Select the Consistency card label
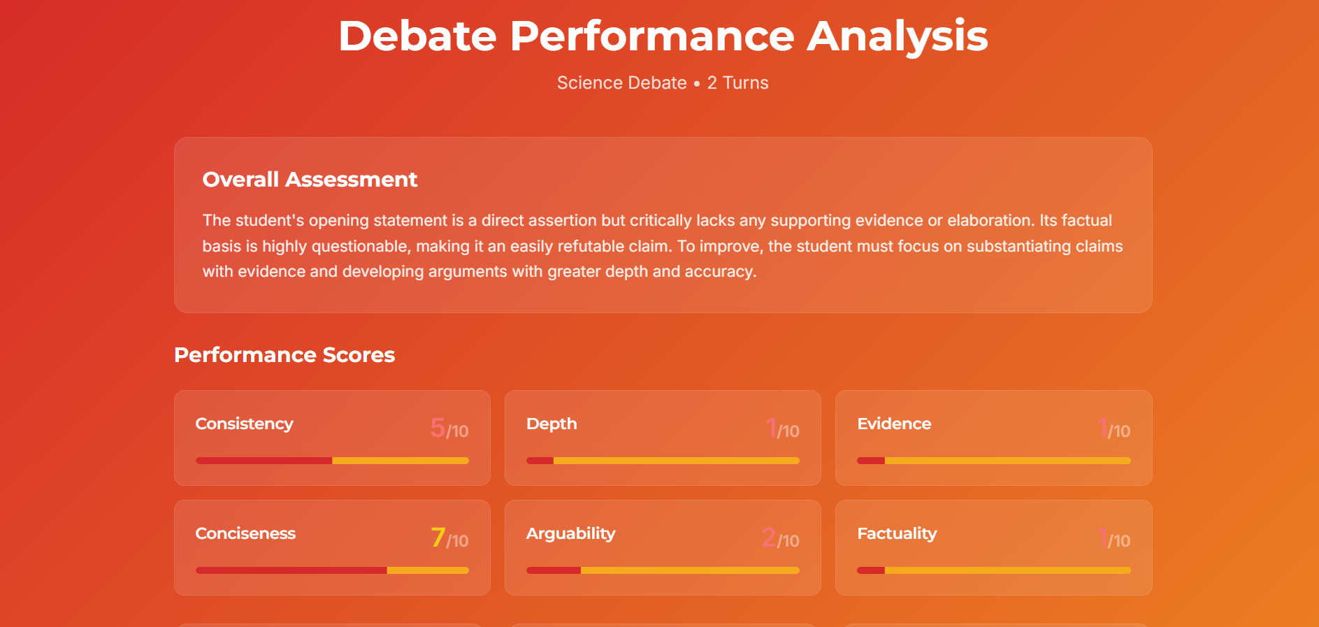The image size is (1319, 627). point(245,424)
